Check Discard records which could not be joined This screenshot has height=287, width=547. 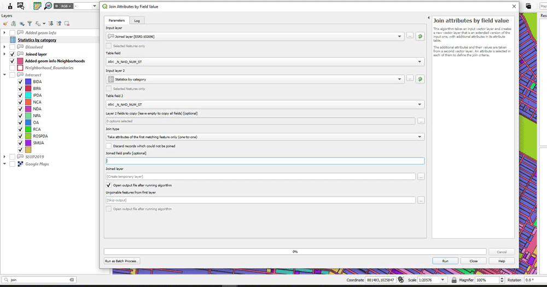coord(109,146)
